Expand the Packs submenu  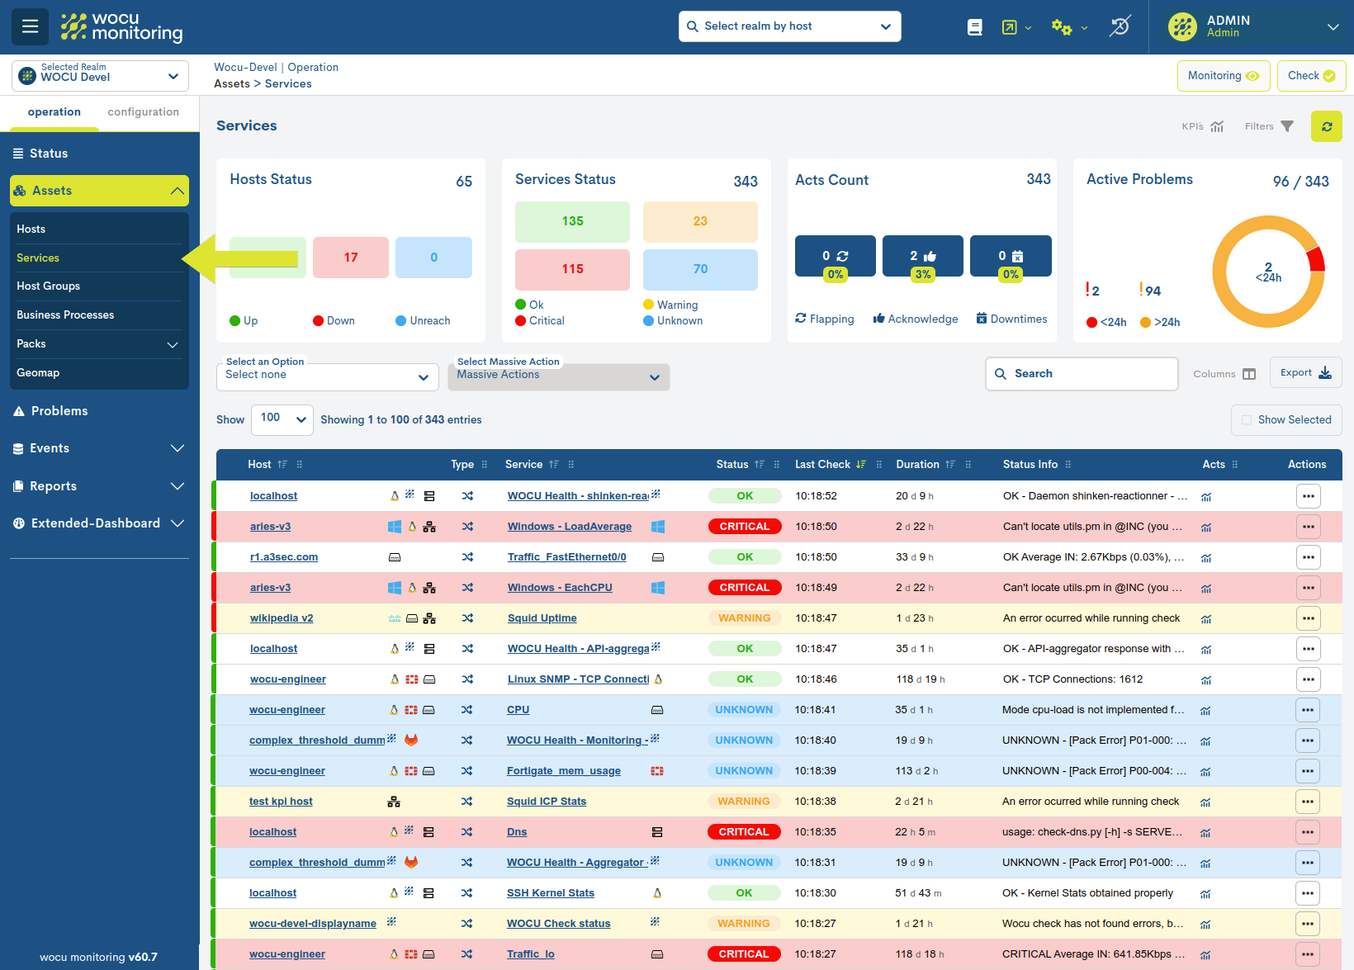coord(99,344)
